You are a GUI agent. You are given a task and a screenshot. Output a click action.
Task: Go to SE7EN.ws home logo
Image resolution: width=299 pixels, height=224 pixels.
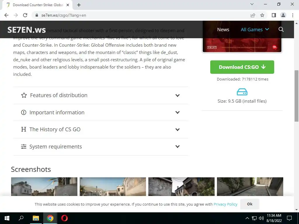(x=27, y=30)
